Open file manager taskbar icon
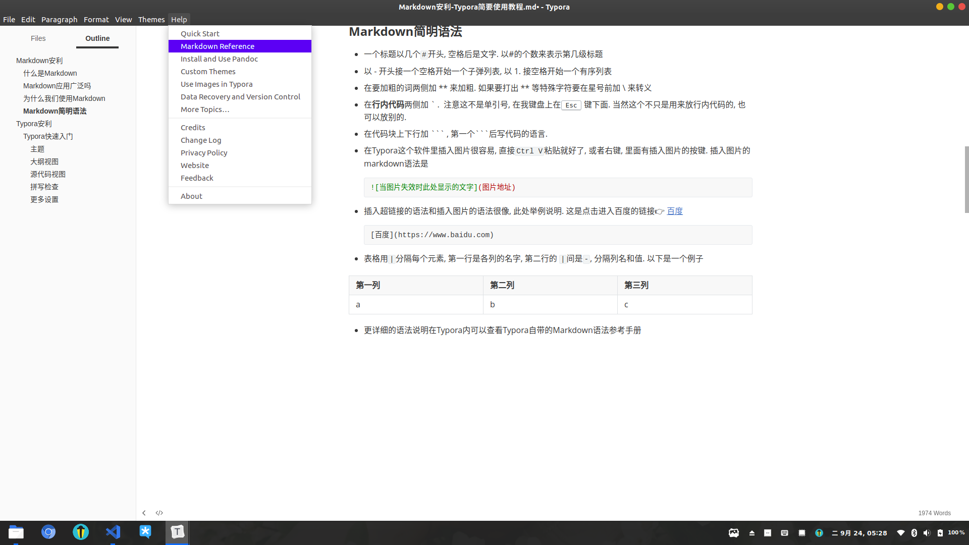 click(16, 532)
